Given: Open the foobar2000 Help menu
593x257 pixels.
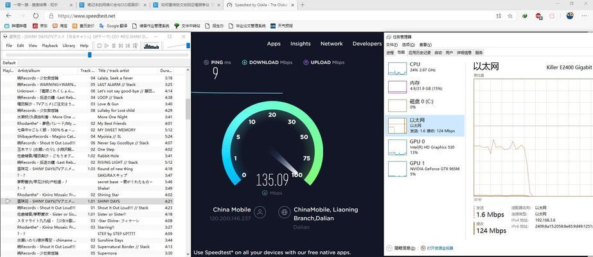Looking at the screenshot, I should (84, 46).
